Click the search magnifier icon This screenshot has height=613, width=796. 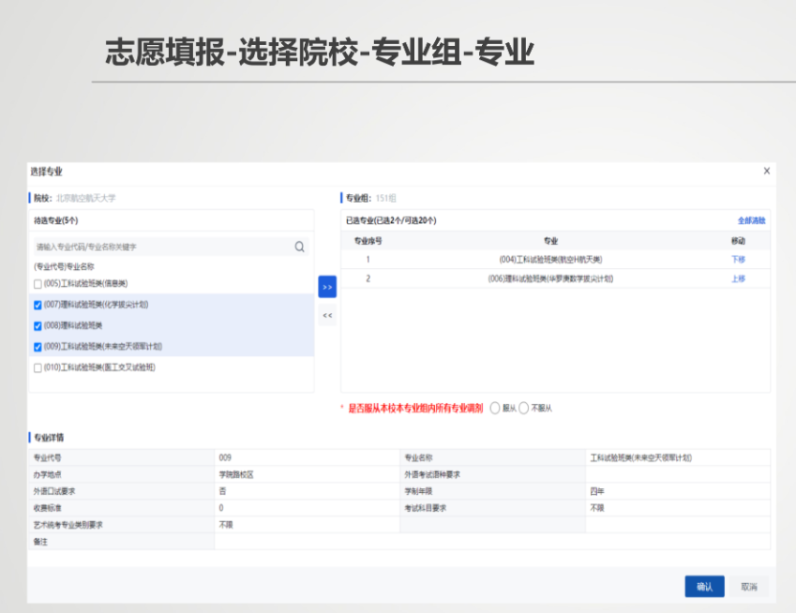coord(299,247)
